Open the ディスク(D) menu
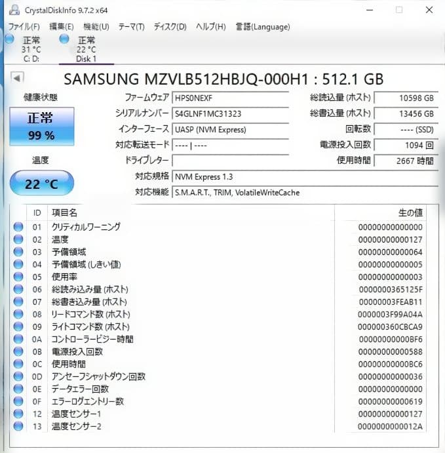 pyautogui.click(x=170, y=27)
